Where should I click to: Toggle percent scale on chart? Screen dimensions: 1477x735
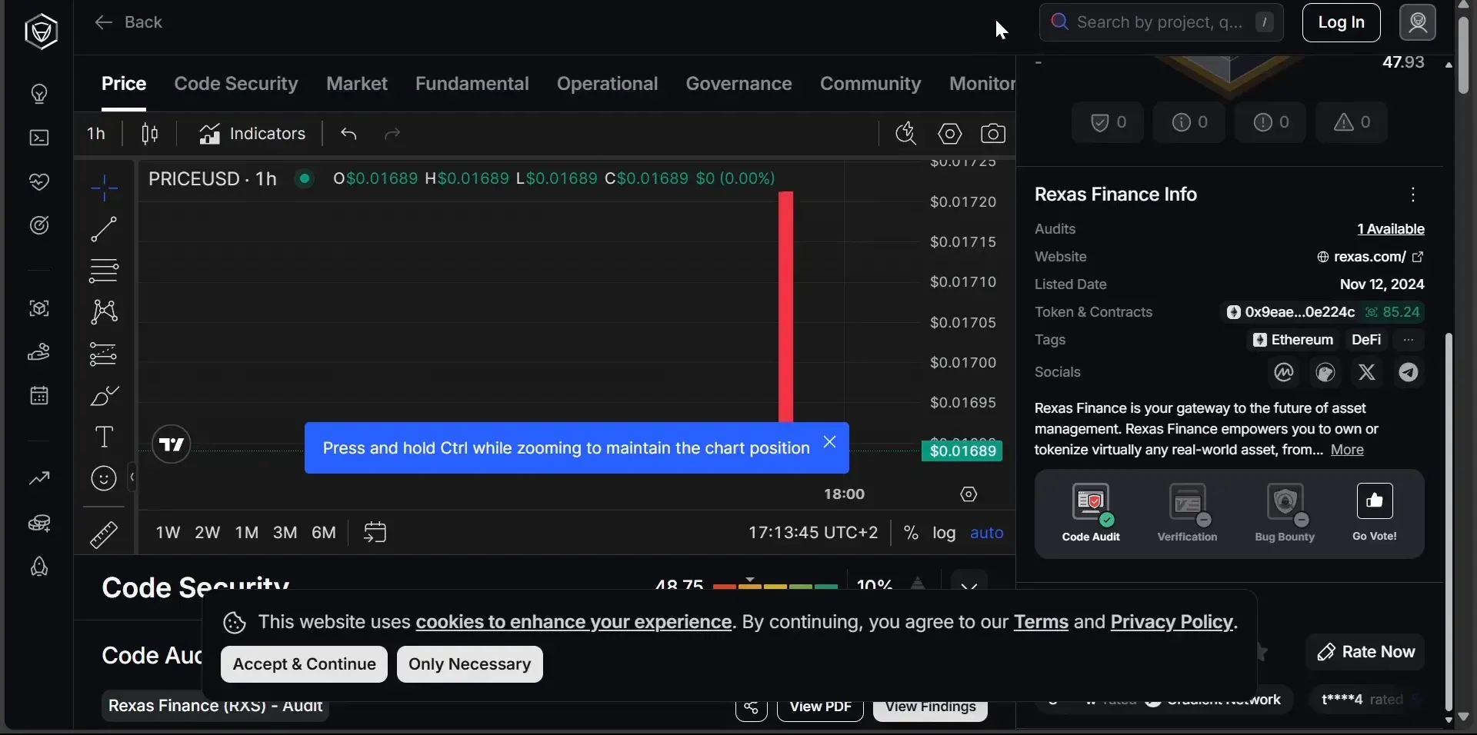[911, 533]
